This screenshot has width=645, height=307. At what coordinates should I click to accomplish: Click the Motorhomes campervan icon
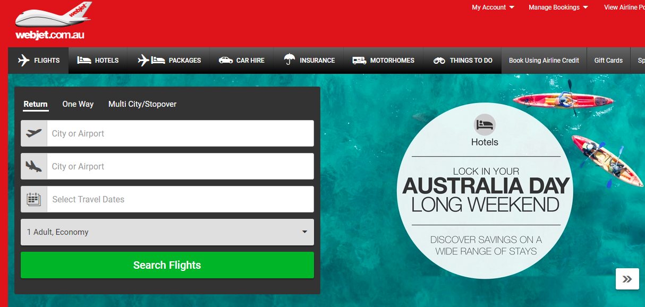click(x=359, y=61)
